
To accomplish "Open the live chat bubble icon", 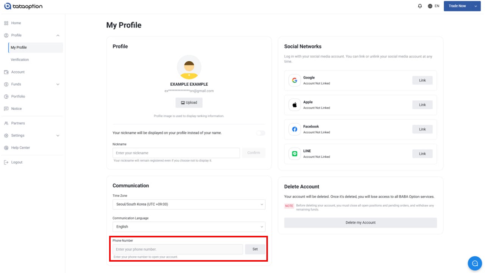I will click(x=475, y=264).
